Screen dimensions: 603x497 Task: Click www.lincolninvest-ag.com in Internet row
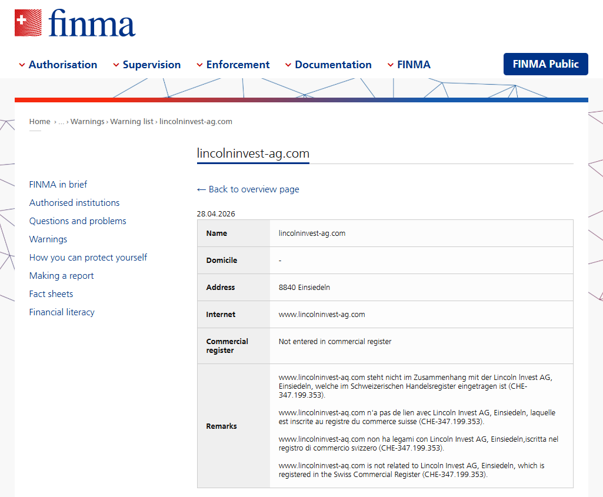(322, 315)
